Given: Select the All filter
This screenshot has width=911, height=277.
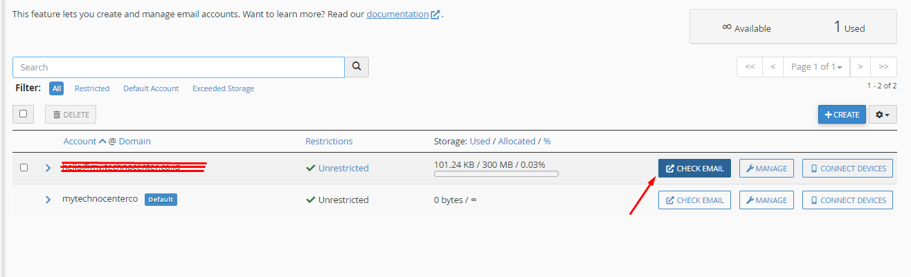Looking at the screenshot, I should coord(57,88).
